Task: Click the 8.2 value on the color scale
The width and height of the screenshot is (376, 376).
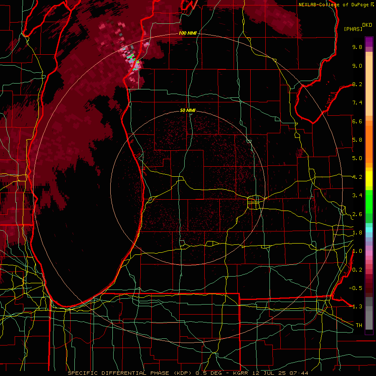Action: click(357, 84)
